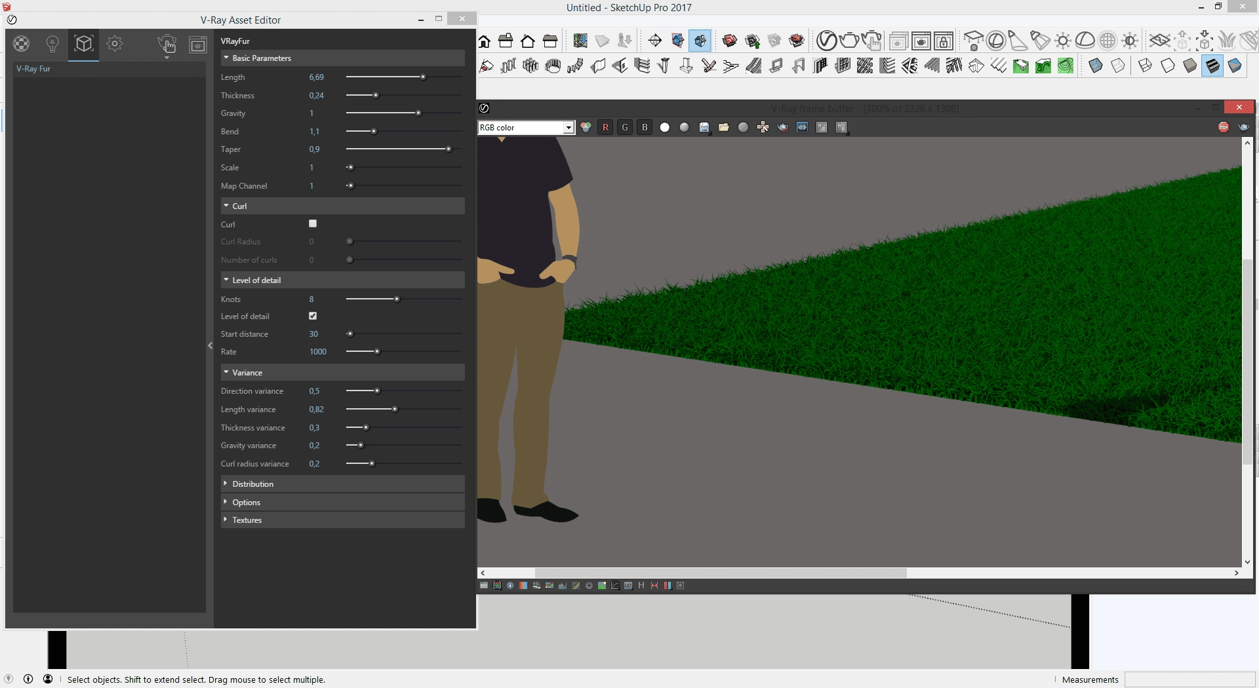
Task: Toggle monochromatic mode gray sphere button
Action: [x=684, y=127]
